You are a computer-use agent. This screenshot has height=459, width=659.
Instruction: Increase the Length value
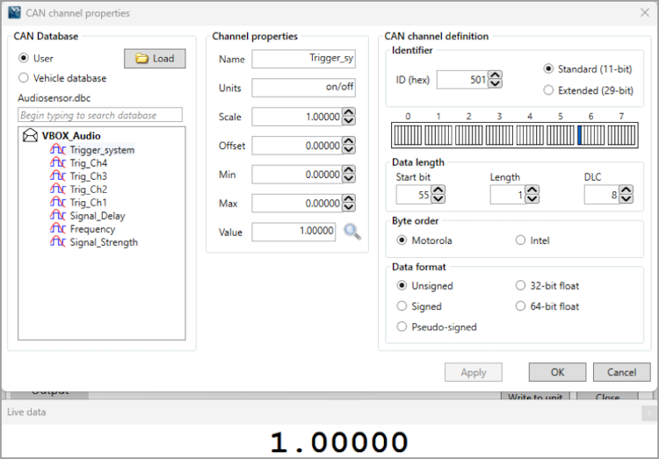pyautogui.click(x=532, y=190)
